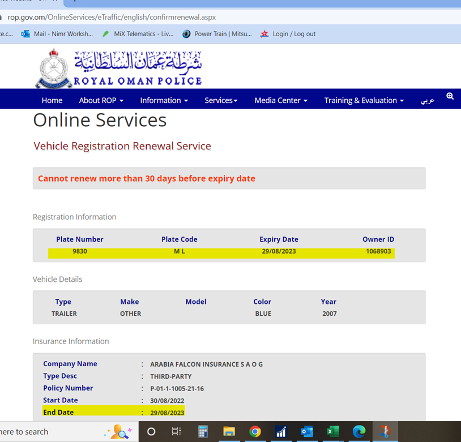Switch language via the Arabic link
This screenshot has height=442, width=461.
coord(428,100)
